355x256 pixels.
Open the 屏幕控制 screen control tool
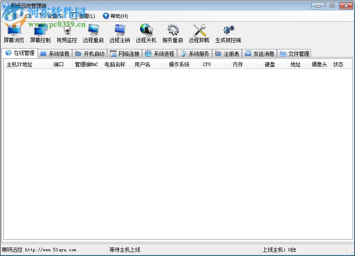41,33
